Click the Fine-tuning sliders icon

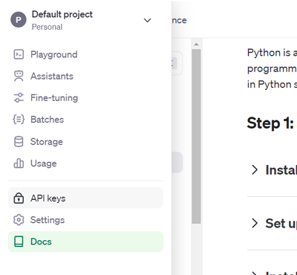(x=19, y=98)
